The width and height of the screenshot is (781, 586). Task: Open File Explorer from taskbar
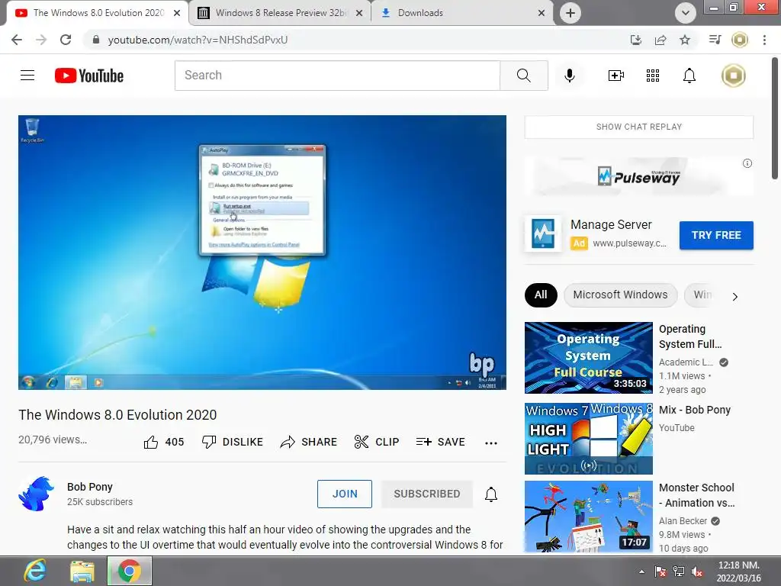pyautogui.click(x=82, y=571)
